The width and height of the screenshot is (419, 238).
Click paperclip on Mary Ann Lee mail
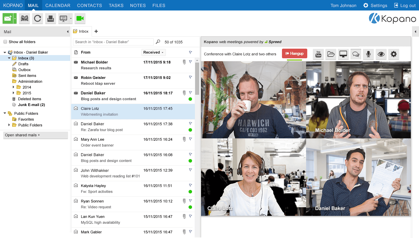click(184, 139)
